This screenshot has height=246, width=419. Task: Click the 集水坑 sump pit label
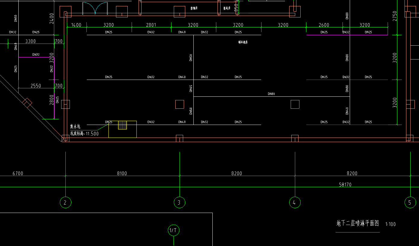[x=75, y=127]
